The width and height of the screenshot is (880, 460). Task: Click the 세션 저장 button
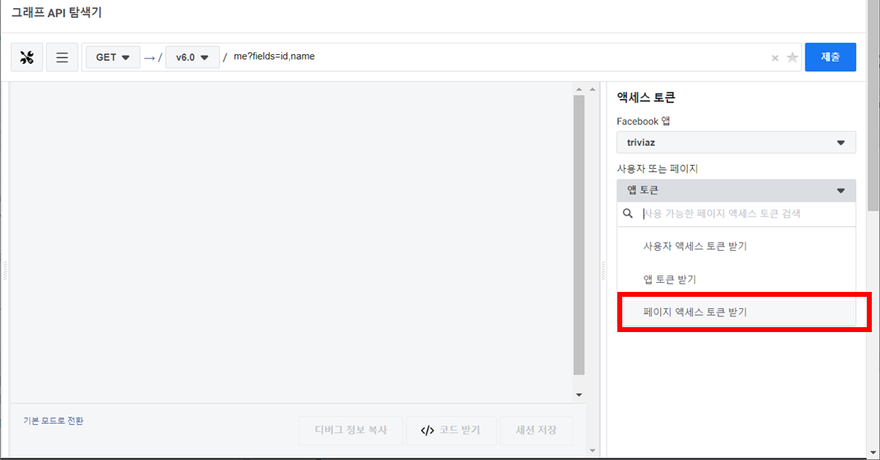[x=536, y=430]
